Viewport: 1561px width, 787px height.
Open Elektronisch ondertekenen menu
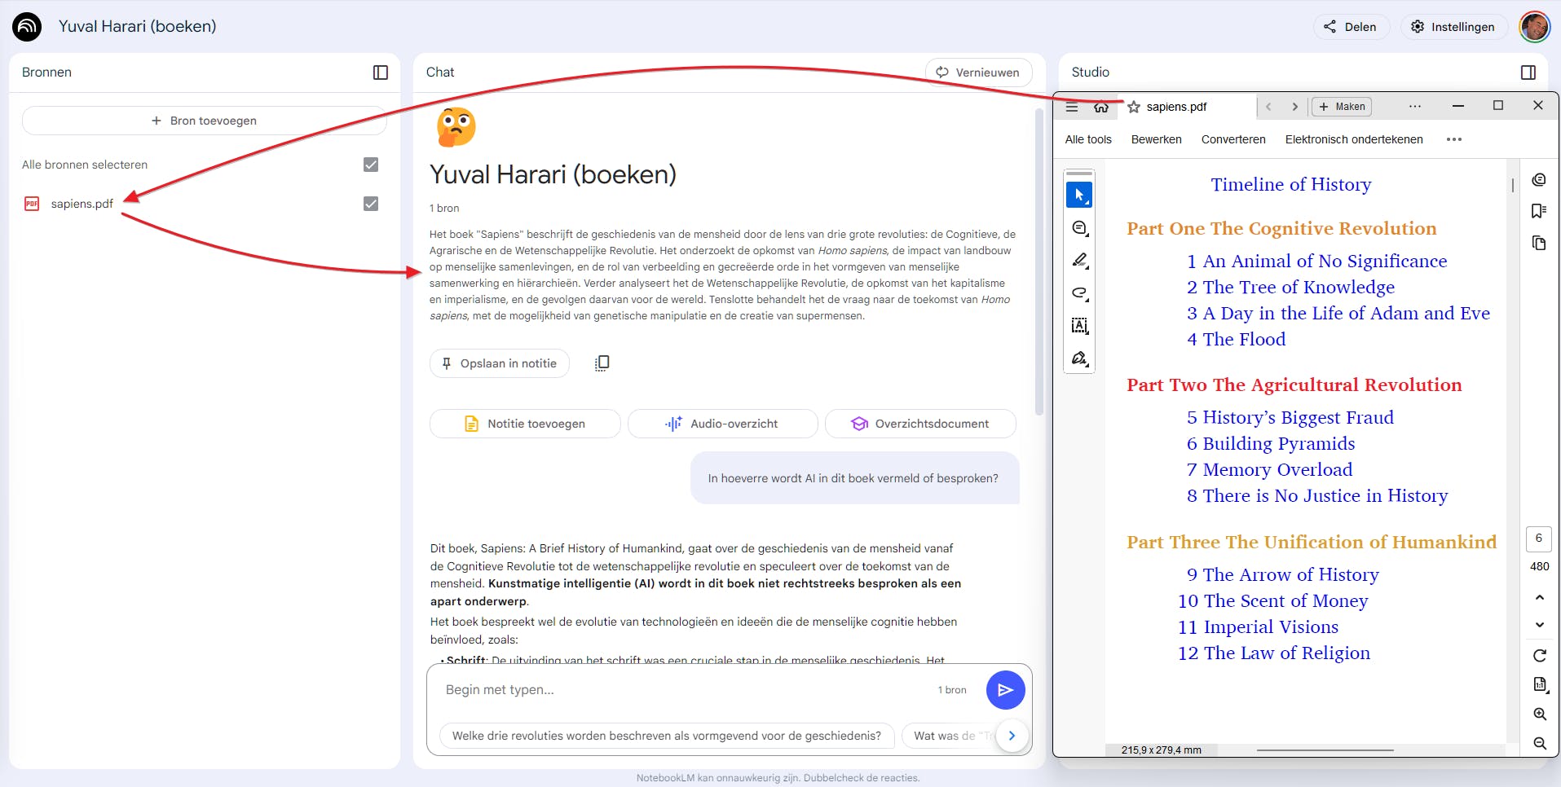point(1354,139)
